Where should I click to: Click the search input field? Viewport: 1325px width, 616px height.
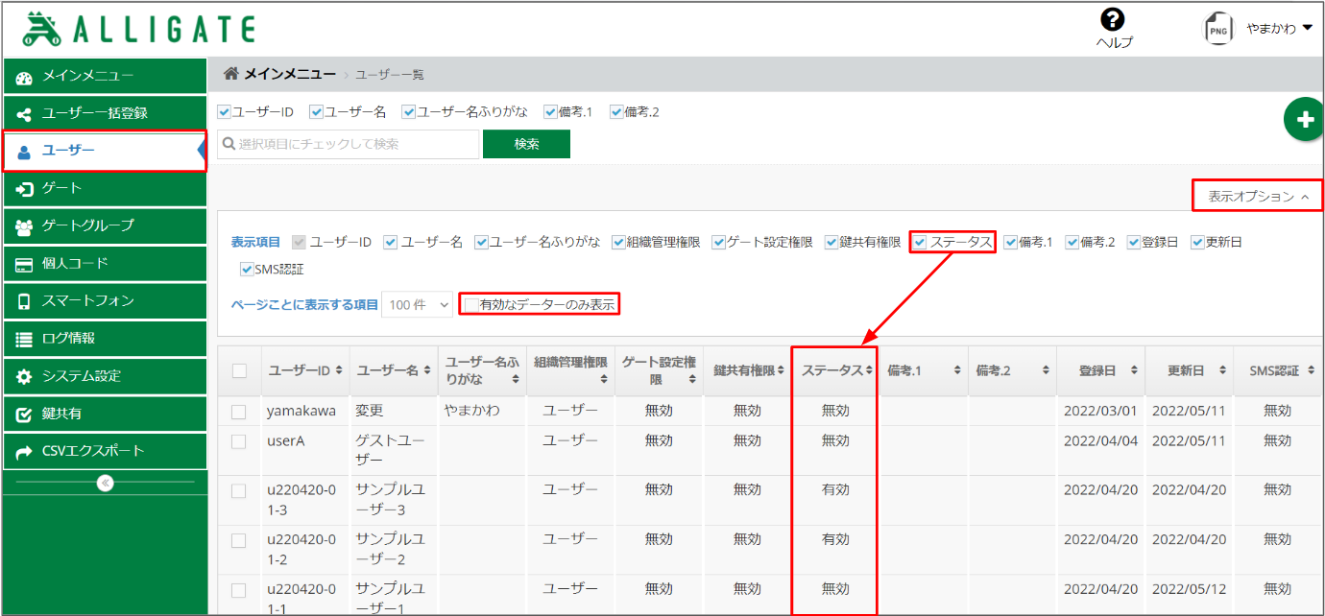(349, 144)
